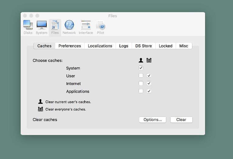Select the Caches tab
Viewport: 233px width, 159px height.
44,46
